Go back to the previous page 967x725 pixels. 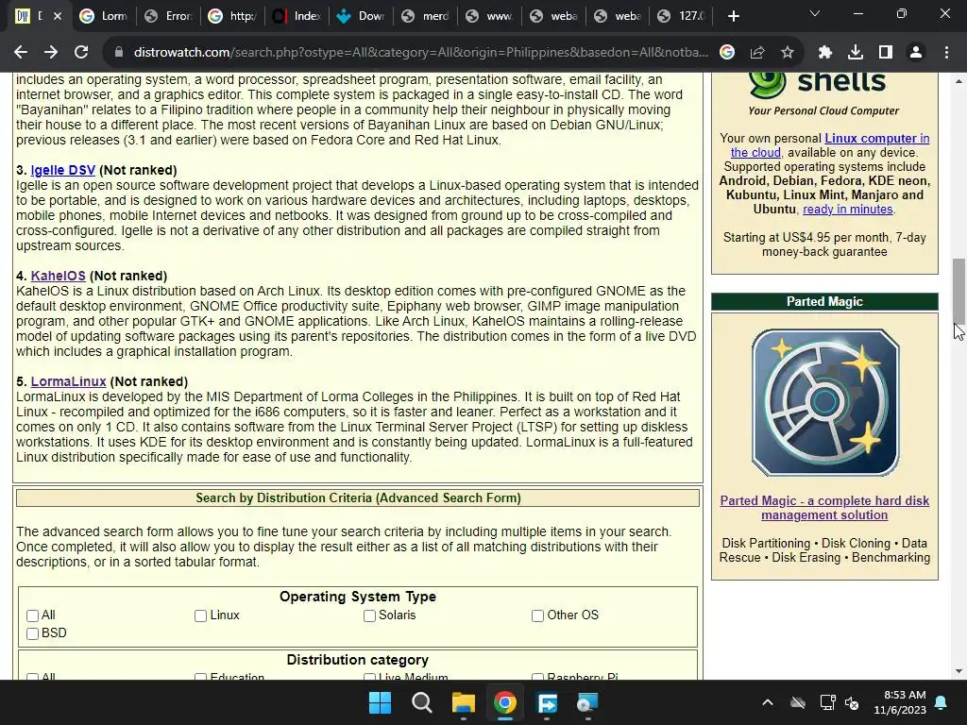(21, 53)
